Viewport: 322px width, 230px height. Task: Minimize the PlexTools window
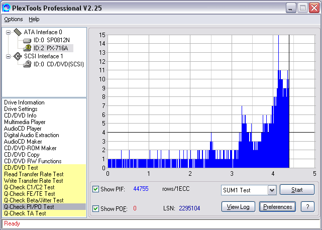coord(290,8)
